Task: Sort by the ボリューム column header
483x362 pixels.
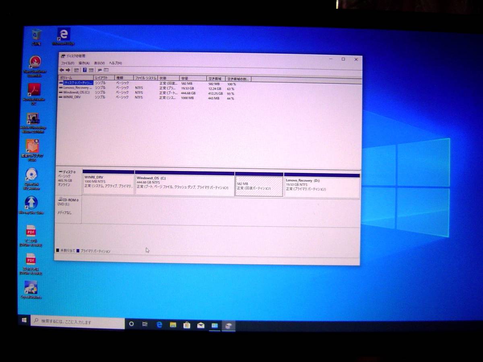Action: 76,78
